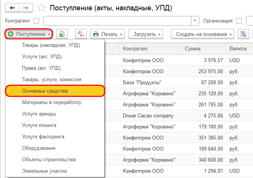Copy the document with the green plus icon
Image resolution: width=253 pixels, height=178 pixels.
[62, 34]
